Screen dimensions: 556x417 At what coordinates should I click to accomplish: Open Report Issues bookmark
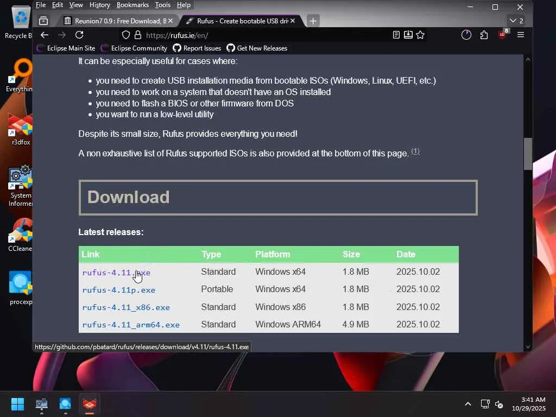pos(197,48)
